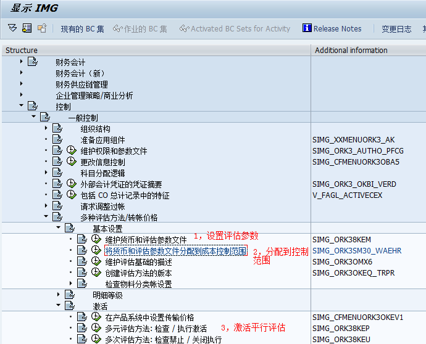The image size is (426, 344).
Task: Click V_FAGL_ACTIVECEX text
Action: 347,195
